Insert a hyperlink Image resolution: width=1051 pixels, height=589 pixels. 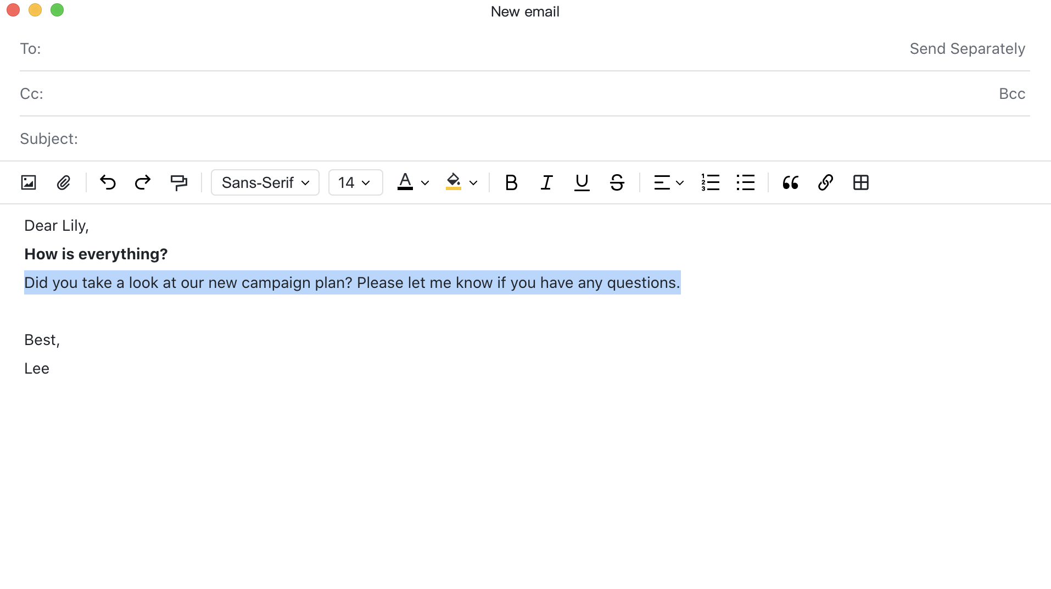point(825,182)
